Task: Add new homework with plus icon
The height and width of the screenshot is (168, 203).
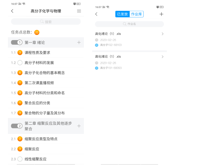Action: 161,14
